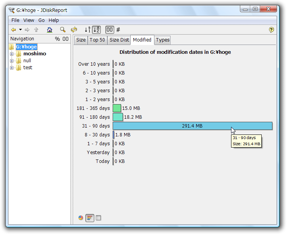This screenshot has width=287, height=234.
Task: Toggle the show file size (00) button
Action: [110, 30]
